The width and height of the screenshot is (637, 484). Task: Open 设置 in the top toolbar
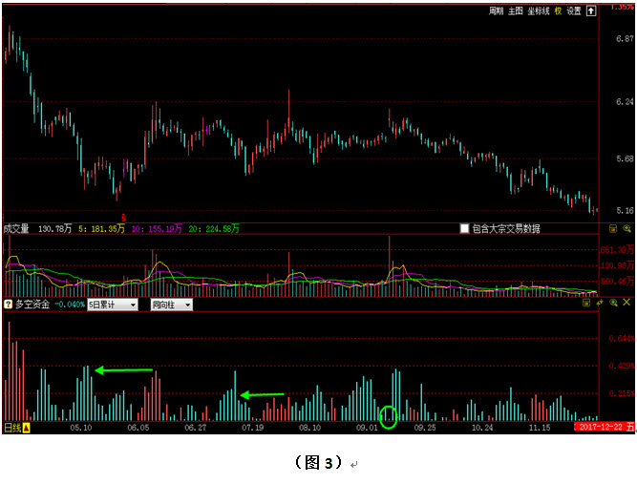coord(574,11)
